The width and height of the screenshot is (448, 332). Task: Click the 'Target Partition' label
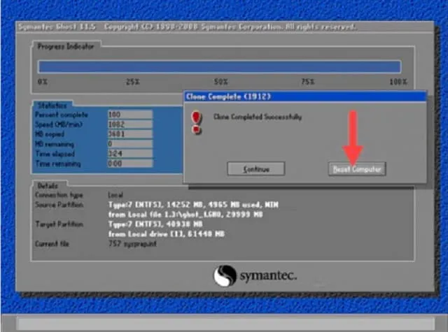coord(59,224)
